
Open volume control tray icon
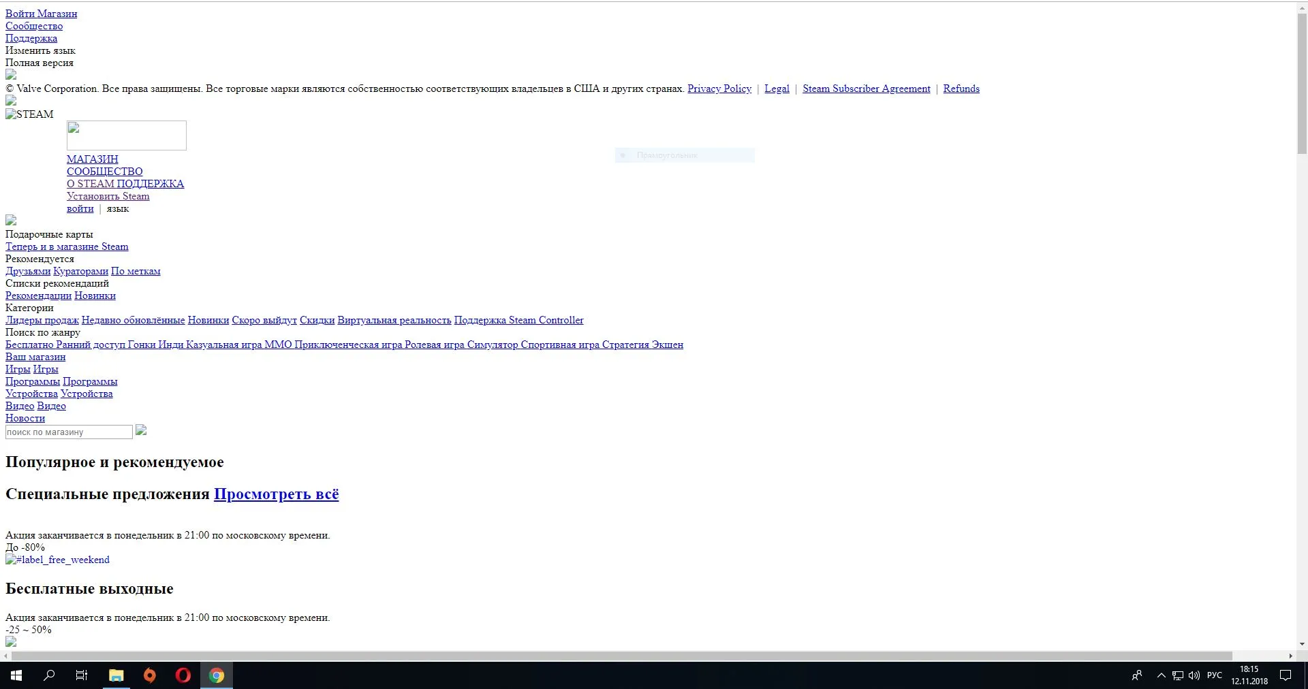pos(1194,675)
